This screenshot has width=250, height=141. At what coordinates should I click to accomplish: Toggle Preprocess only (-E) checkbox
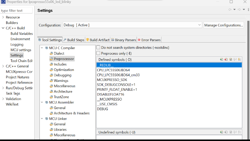coord(98,53)
